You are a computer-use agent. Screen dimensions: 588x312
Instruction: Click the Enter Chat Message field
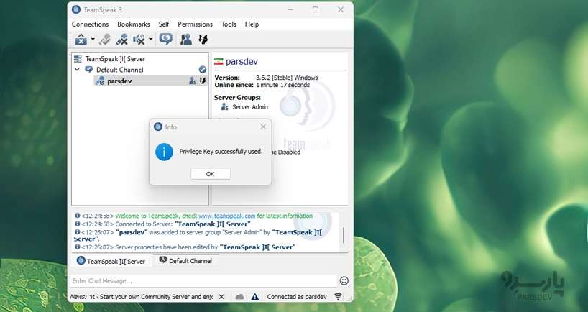(x=203, y=280)
